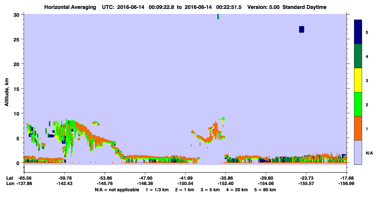Click the colorbar 'N/A' label

369,153
